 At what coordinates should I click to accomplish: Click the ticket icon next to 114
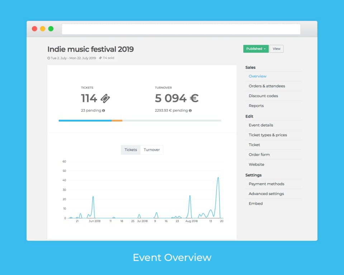coord(105,98)
